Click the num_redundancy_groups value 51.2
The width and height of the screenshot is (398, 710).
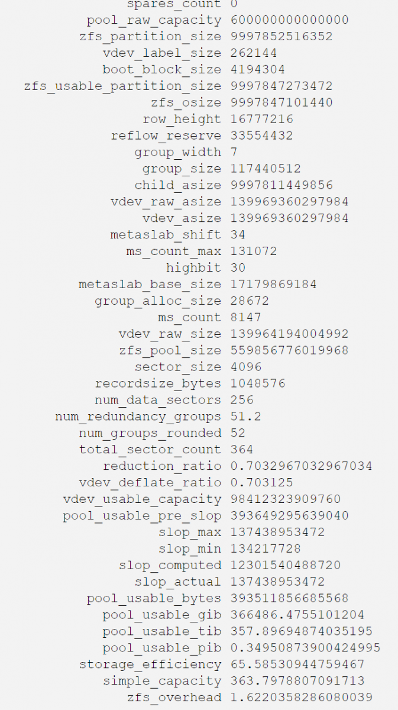[246, 417]
